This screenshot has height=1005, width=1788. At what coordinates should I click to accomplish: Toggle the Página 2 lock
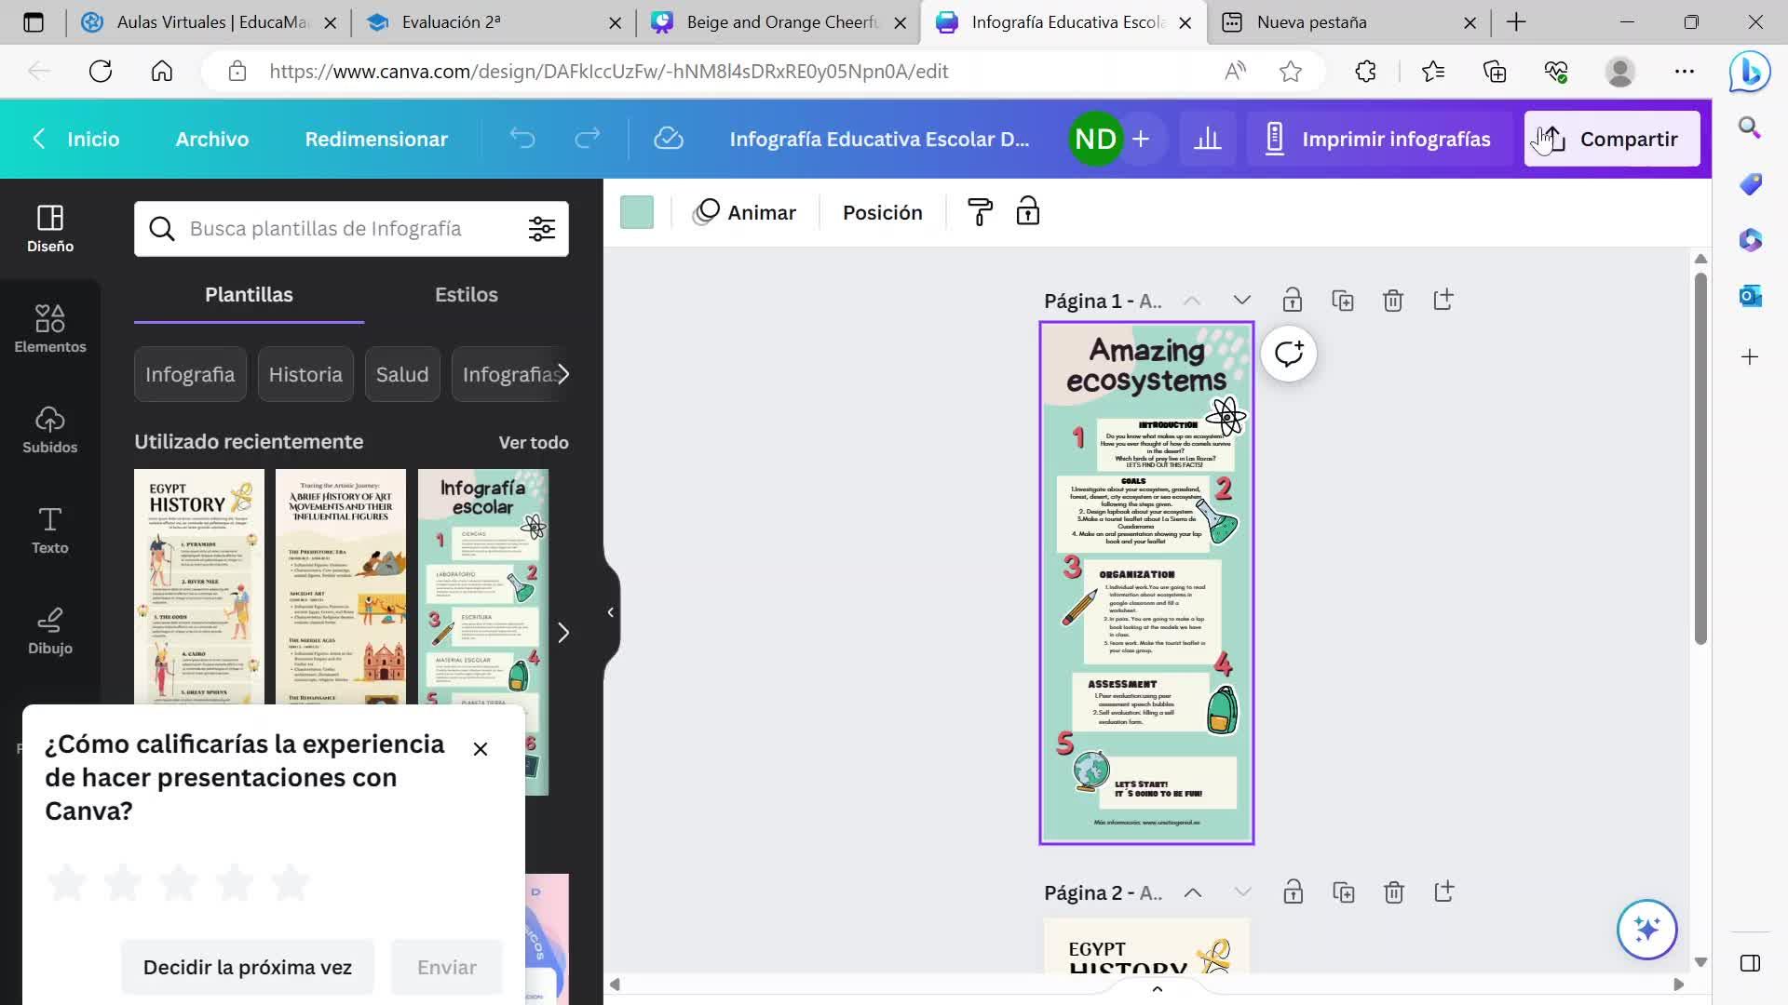(1293, 892)
